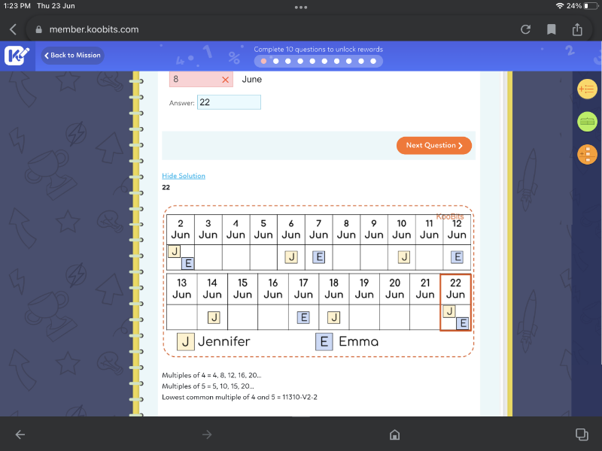The height and width of the screenshot is (451, 602).
Task: Click the Back to Mission button
Action: click(72, 56)
